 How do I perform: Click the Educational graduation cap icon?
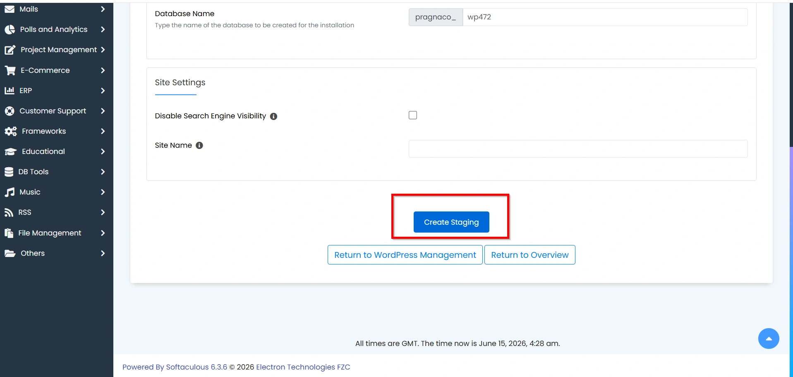tap(10, 151)
